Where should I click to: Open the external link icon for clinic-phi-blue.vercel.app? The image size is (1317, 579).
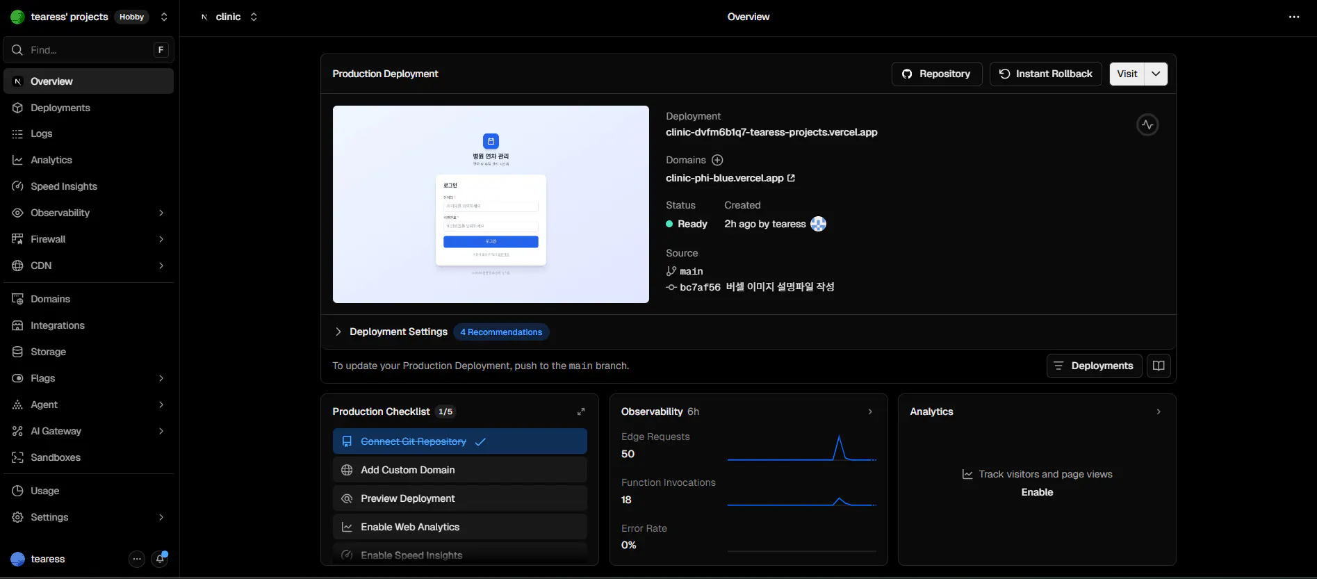[791, 178]
